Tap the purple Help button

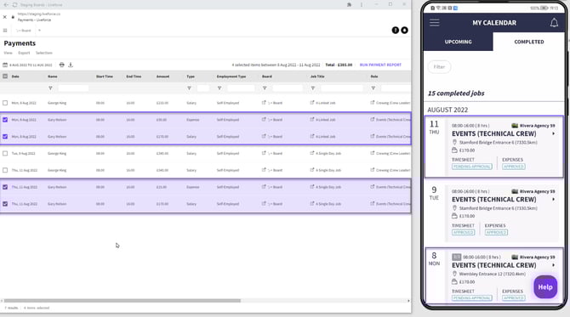tap(545, 287)
